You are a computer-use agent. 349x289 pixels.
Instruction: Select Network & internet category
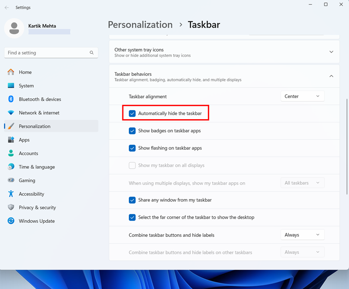click(x=51, y=113)
